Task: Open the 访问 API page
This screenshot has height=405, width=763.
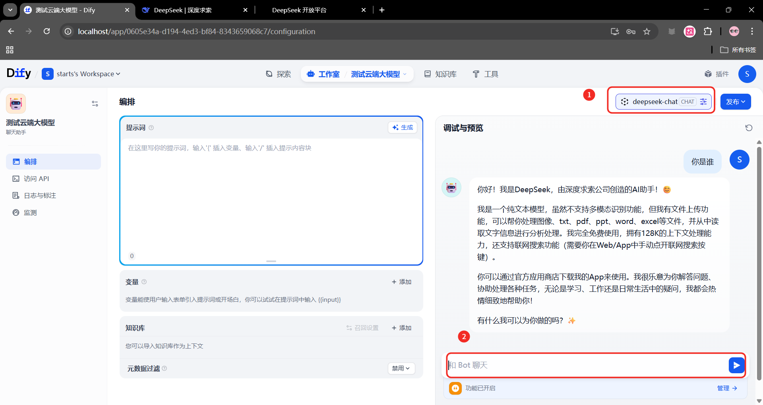Action: [x=53, y=179]
